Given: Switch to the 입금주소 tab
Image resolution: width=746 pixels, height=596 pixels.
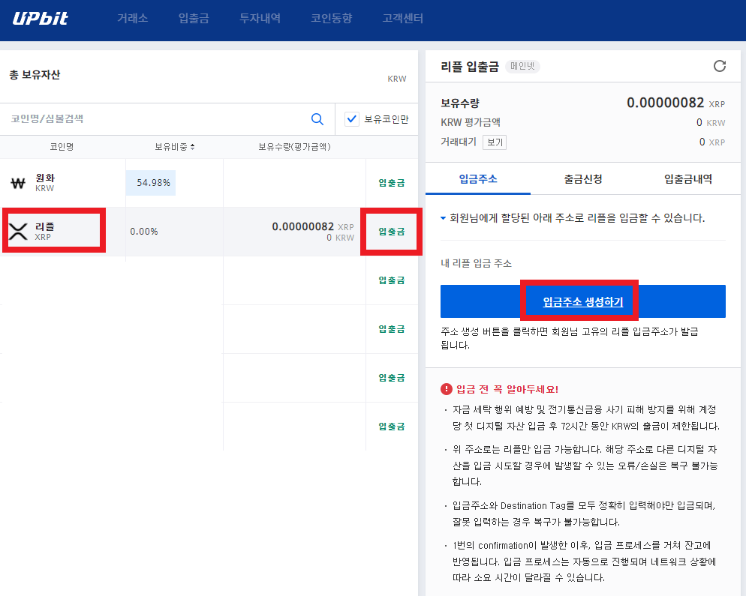Looking at the screenshot, I should pyautogui.click(x=478, y=178).
